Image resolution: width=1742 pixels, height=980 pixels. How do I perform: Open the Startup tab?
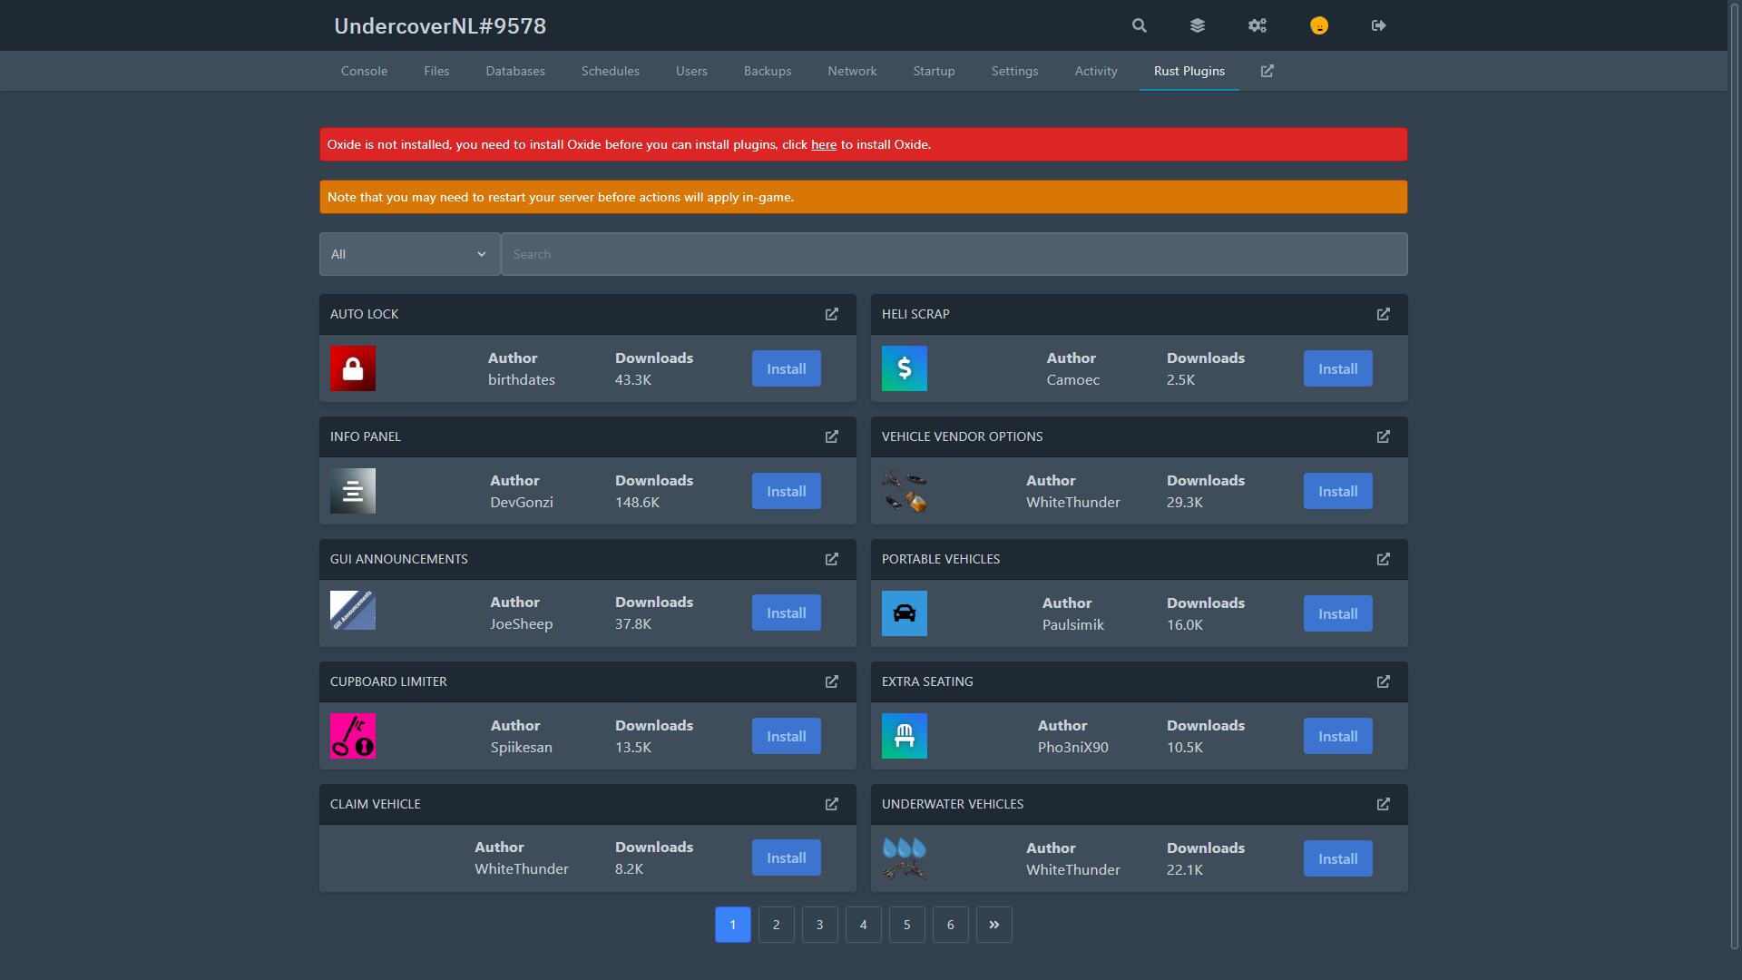tap(934, 71)
